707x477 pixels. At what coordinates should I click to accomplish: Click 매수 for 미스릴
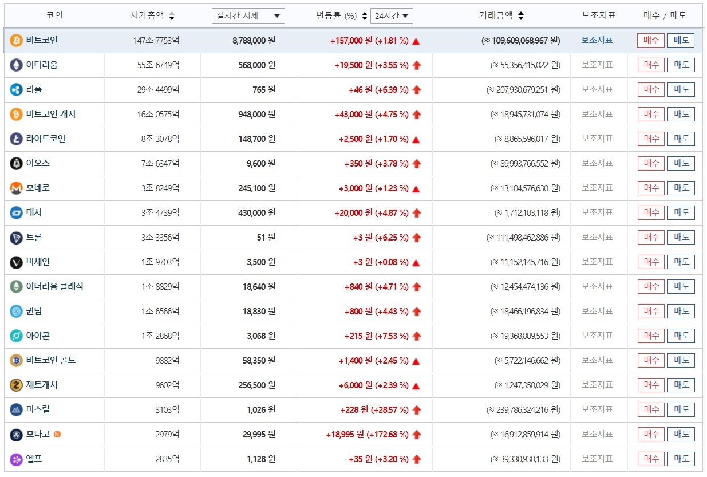(x=651, y=409)
